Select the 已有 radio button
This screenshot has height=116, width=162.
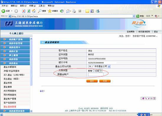click(101, 71)
